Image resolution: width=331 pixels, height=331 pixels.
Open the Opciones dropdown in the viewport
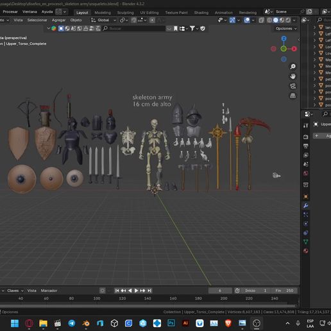[x=286, y=28]
